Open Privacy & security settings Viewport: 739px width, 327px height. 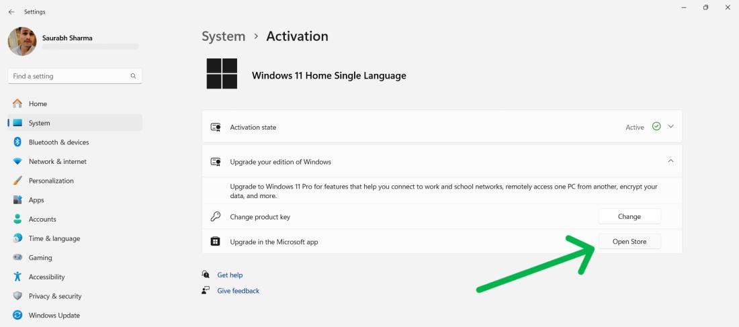[54, 296]
